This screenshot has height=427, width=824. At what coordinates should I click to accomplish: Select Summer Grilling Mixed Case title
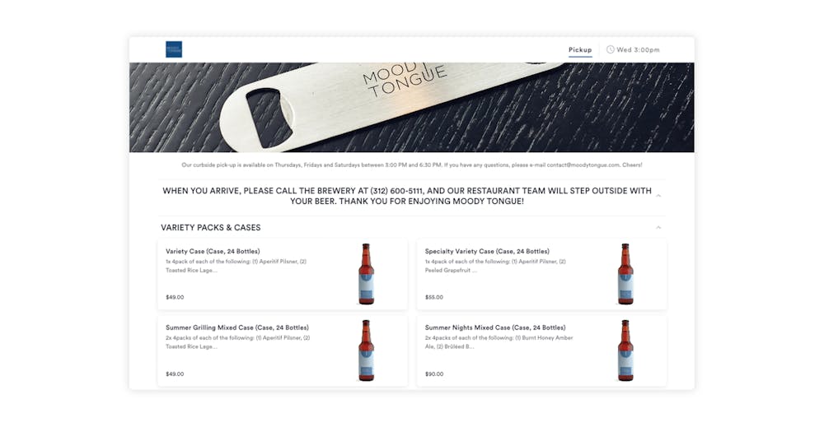[237, 327]
